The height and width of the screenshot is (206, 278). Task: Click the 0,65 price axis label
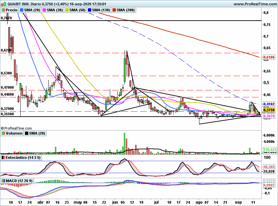pyautogui.click(x=267, y=48)
